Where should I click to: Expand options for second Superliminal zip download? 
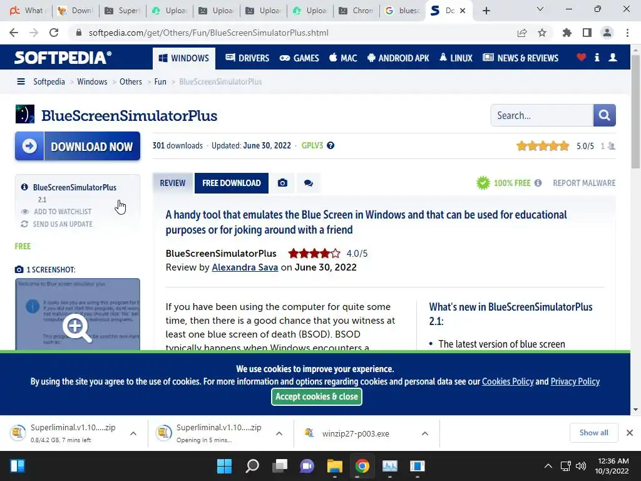coord(279,433)
